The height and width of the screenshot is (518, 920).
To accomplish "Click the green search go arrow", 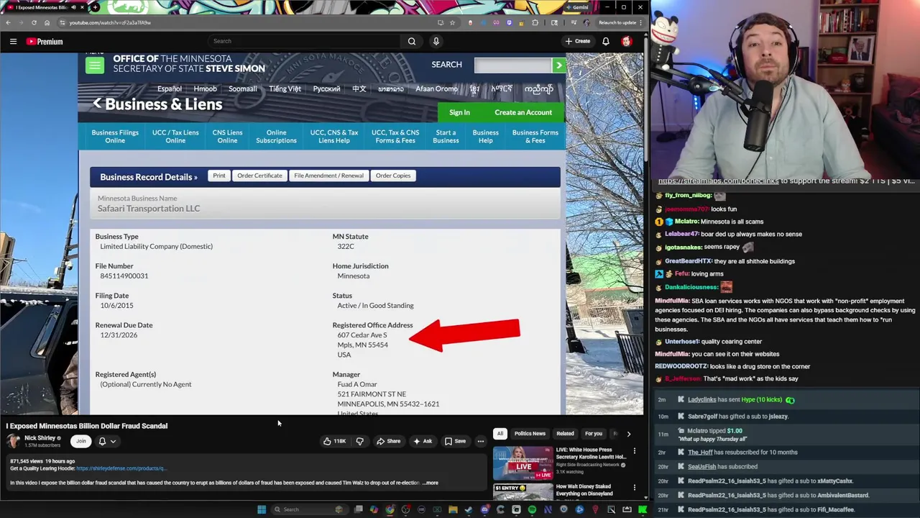I will pos(558,65).
